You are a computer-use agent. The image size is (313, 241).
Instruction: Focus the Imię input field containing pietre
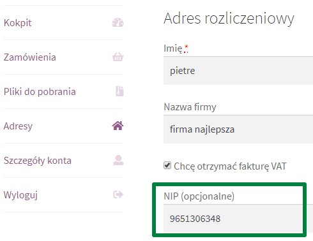[x=238, y=71]
